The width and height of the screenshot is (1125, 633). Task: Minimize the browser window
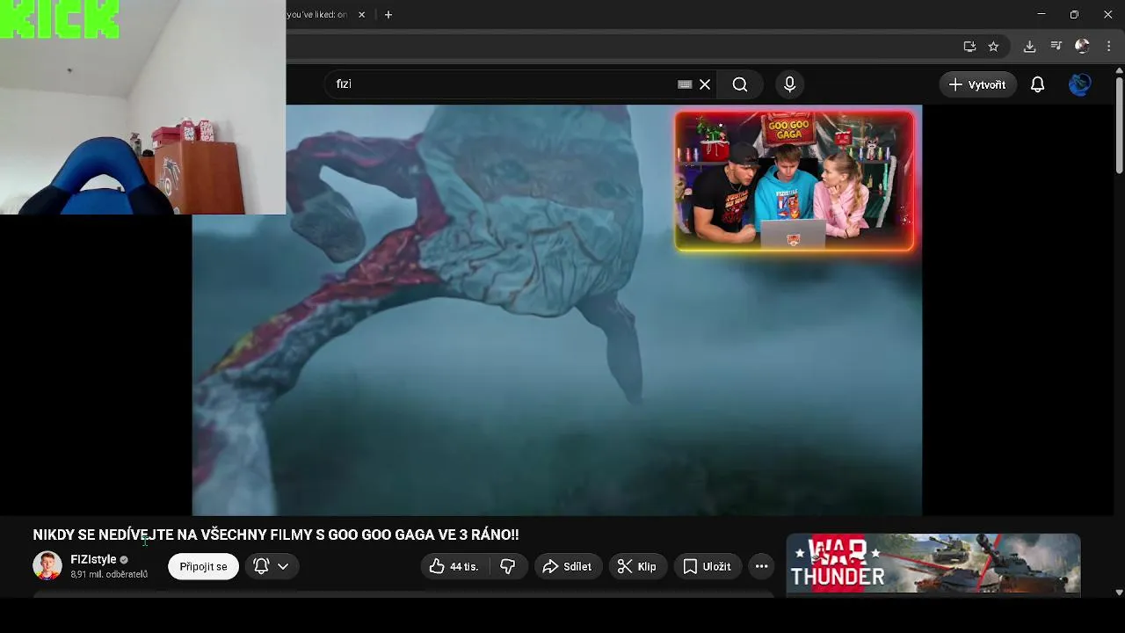click(x=1042, y=15)
